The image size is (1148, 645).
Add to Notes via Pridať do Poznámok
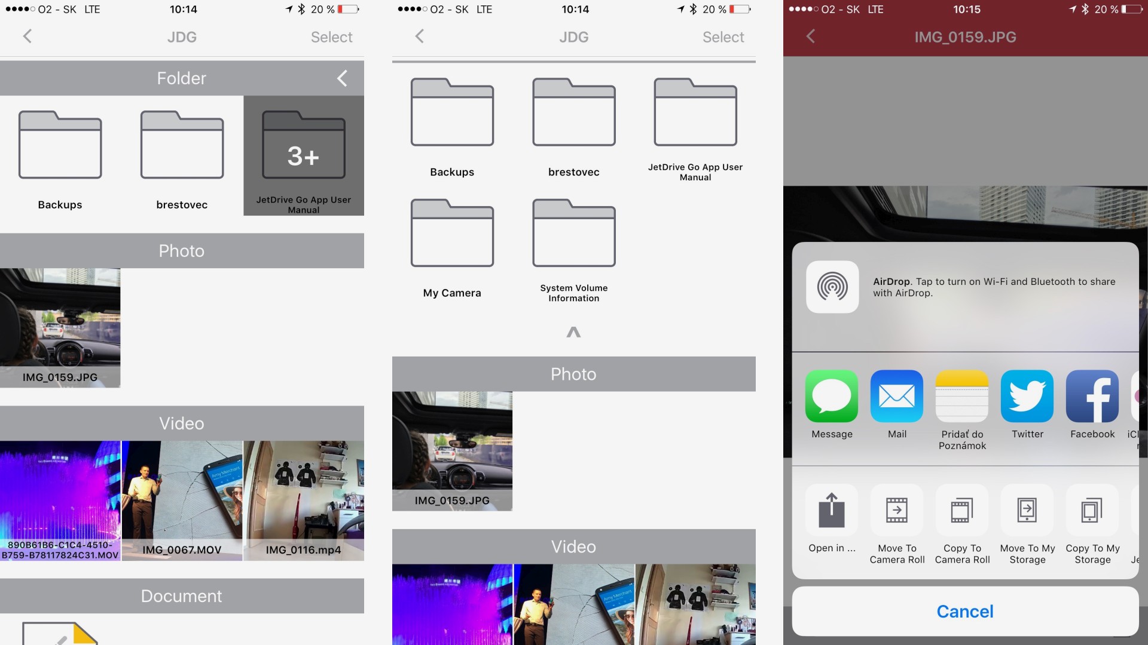pyautogui.click(x=961, y=397)
